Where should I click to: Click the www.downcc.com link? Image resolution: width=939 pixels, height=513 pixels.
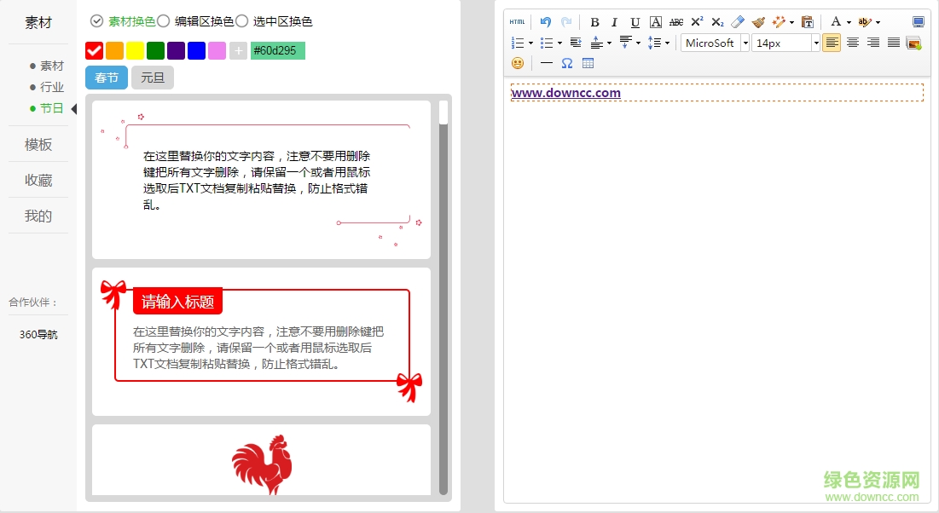click(565, 92)
